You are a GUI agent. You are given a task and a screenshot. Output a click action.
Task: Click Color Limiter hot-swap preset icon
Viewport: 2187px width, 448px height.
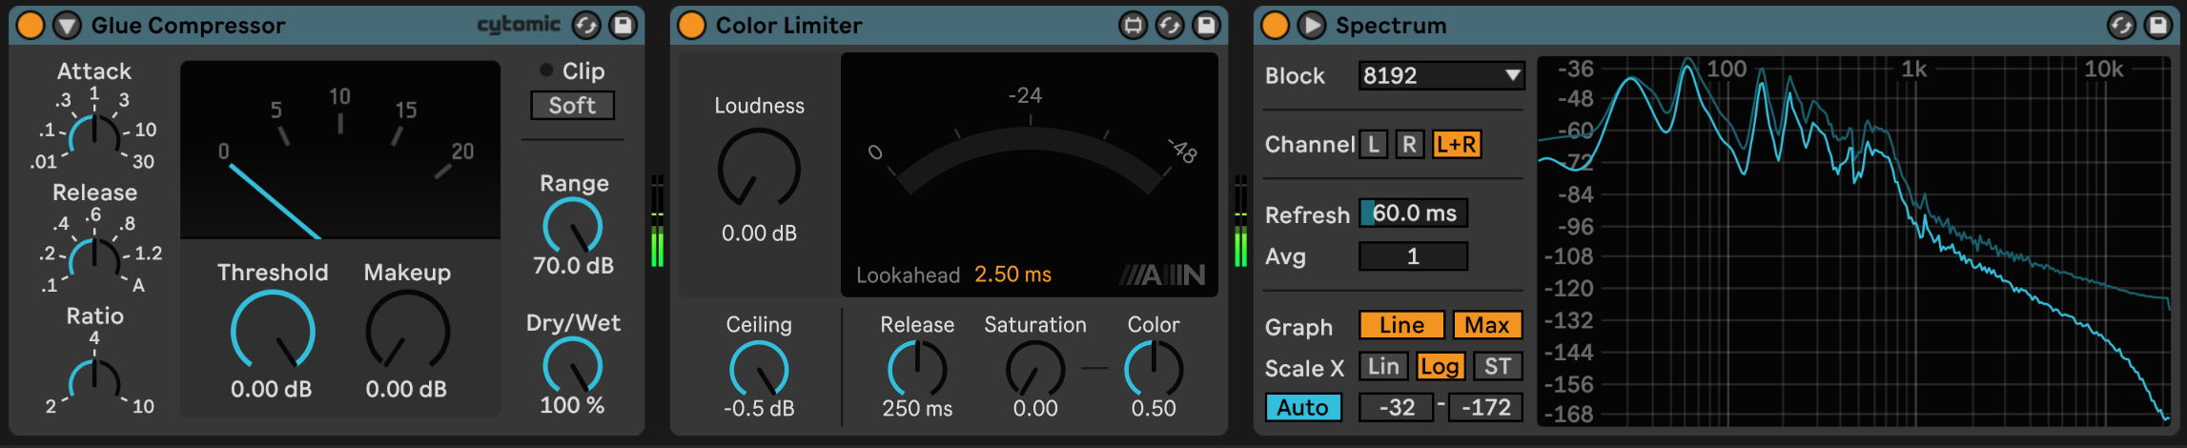[1170, 26]
